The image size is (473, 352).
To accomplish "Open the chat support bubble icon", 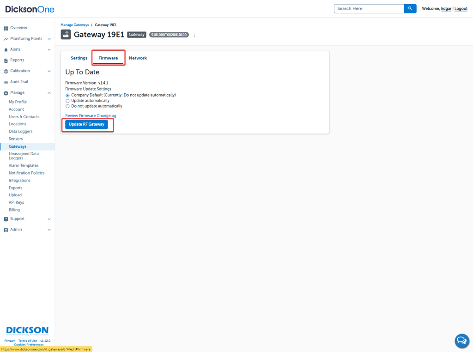I will 461,341.
